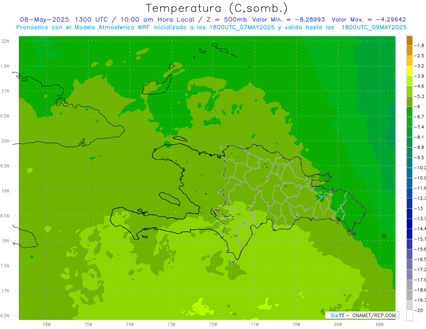Viewport: 426px width, 329px height.
Task: Click the "-8.1" colorbar label
Action: (x=419, y=137)
